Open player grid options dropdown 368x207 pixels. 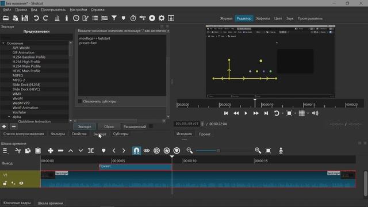(308, 113)
